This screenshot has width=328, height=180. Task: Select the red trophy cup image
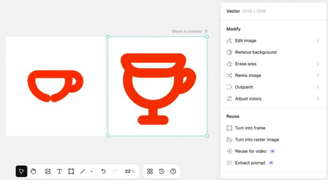[x=157, y=86]
